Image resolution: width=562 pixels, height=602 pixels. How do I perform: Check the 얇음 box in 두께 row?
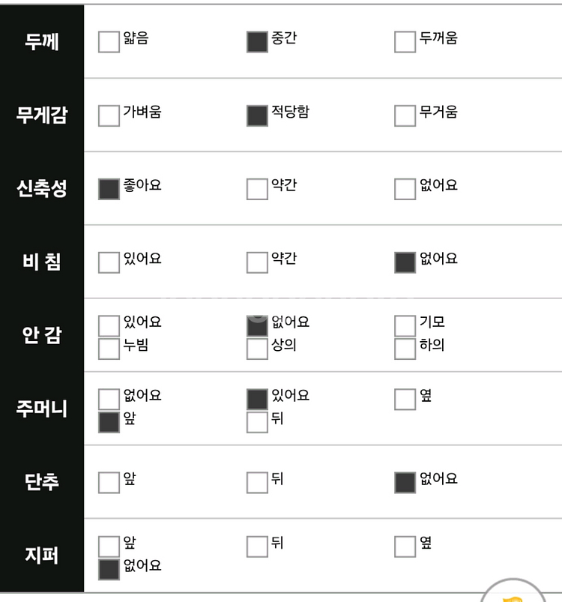click(109, 42)
